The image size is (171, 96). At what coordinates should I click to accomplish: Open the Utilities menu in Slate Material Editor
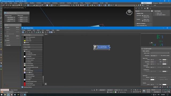pyautogui.click(x=58, y=30)
